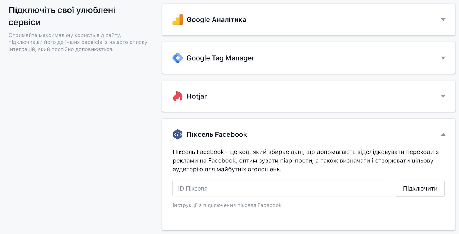
Task: Expand the Google Tag Manager section arrow
Action: pyautogui.click(x=443, y=58)
